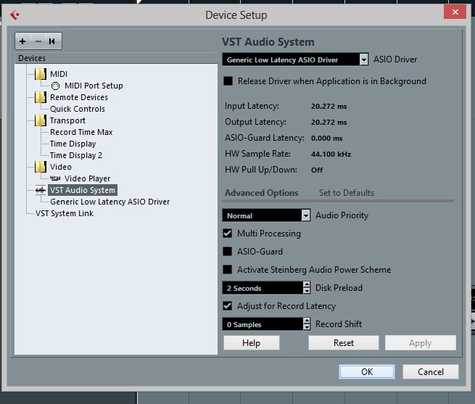Click Set to Defaults
Image resolution: width=475 pixels, height=404 pixels.
click(x=347, y=193)
